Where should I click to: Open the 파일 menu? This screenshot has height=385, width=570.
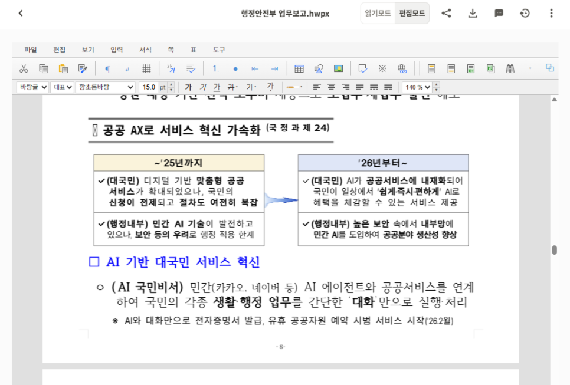(31, 50)
